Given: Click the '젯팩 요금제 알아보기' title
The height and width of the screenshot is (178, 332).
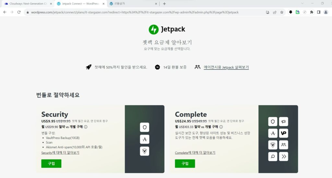Looking at the screenshot, I should [x=167, y=42].
